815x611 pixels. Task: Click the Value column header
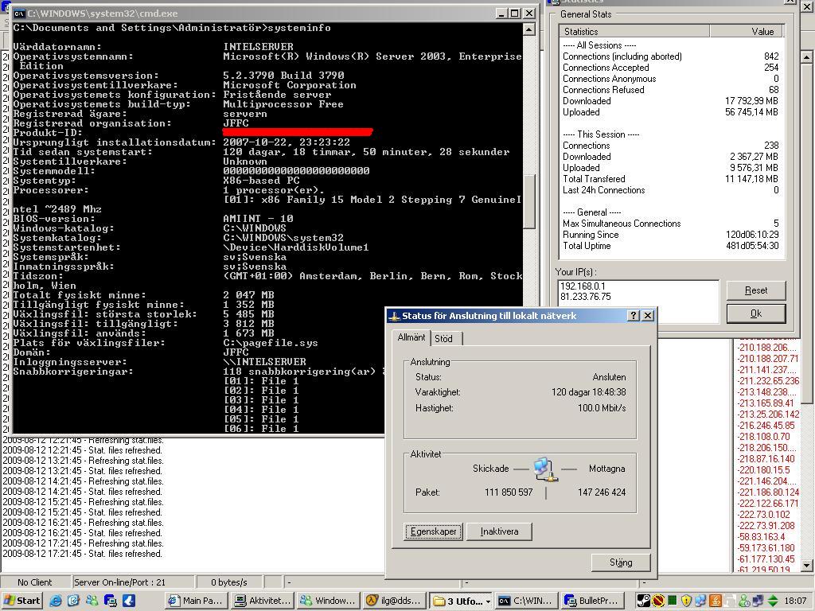pos(746,32)
